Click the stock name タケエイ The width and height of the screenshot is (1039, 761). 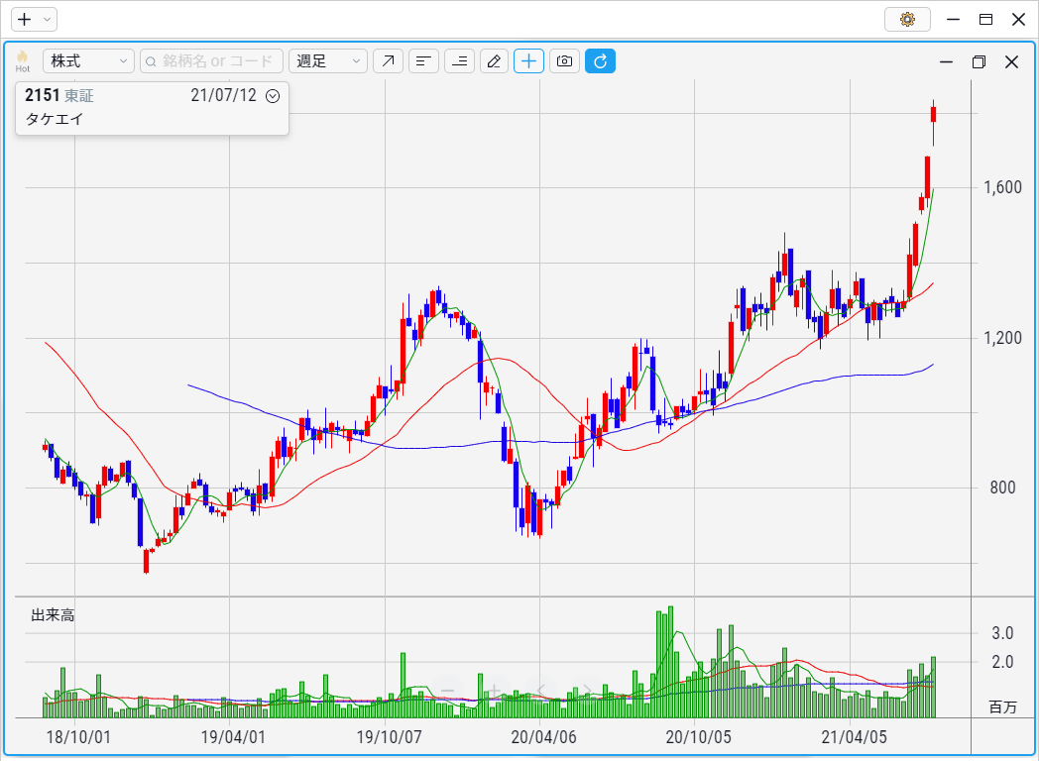(55, 119)
